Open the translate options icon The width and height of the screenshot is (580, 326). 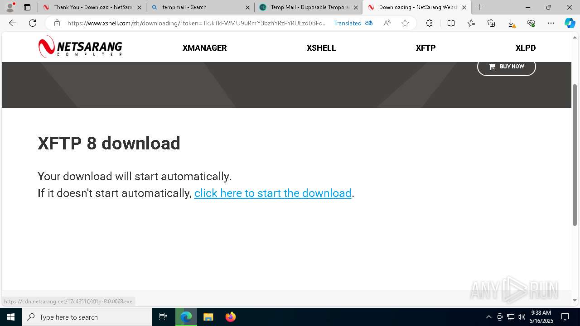[x=369, y=23]
